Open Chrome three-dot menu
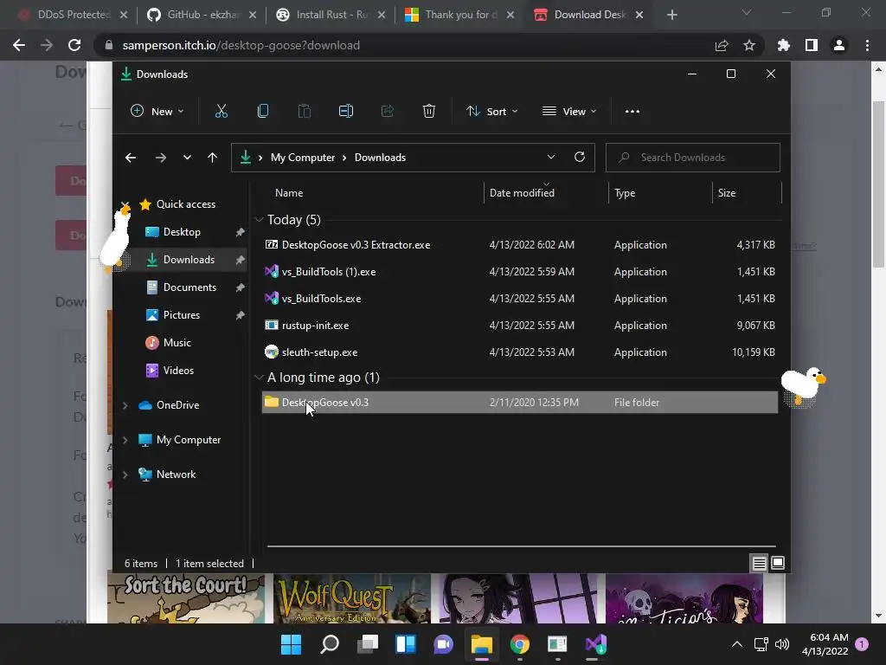 pyautogui.click(x=867, y=45)
